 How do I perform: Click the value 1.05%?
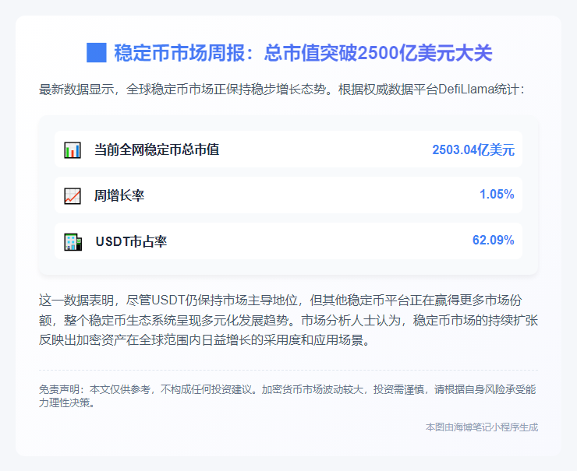497,195
